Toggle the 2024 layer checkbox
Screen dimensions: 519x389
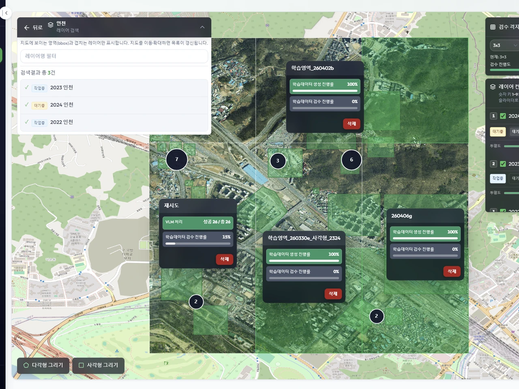[x=503, y=116]
